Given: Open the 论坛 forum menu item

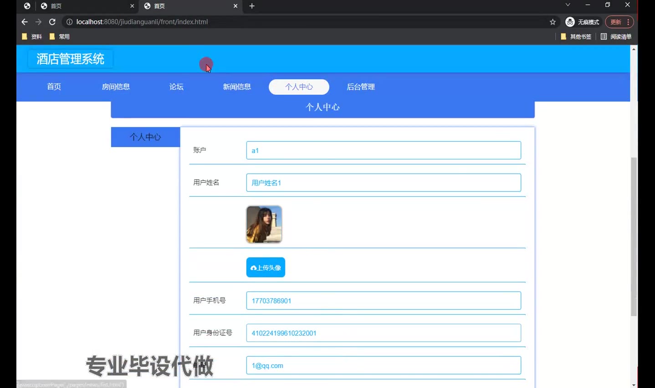Looking at the screenshot, I should (x=176, y=87).
